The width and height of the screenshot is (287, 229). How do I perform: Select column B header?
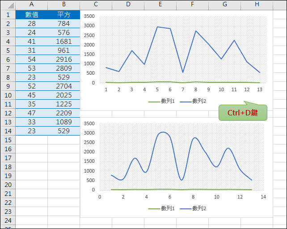pos(63,4)
